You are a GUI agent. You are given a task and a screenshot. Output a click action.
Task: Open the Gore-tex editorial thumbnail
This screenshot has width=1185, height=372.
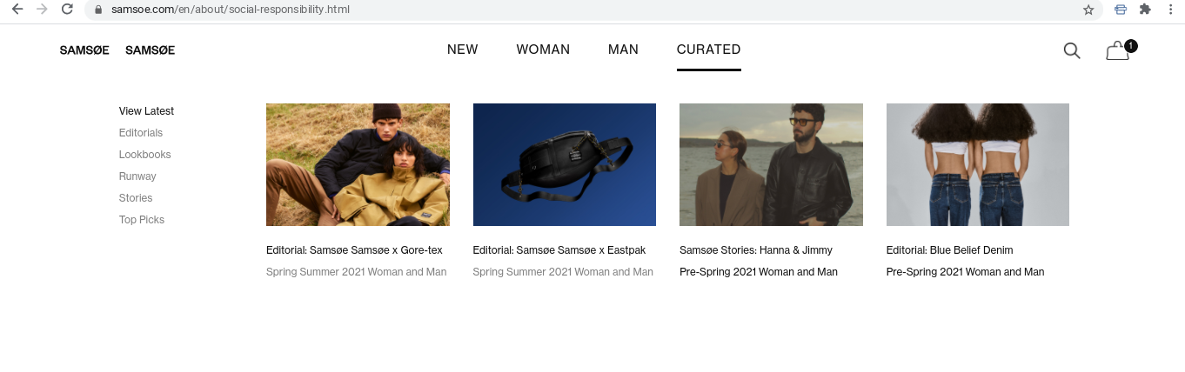coord(358,164)
